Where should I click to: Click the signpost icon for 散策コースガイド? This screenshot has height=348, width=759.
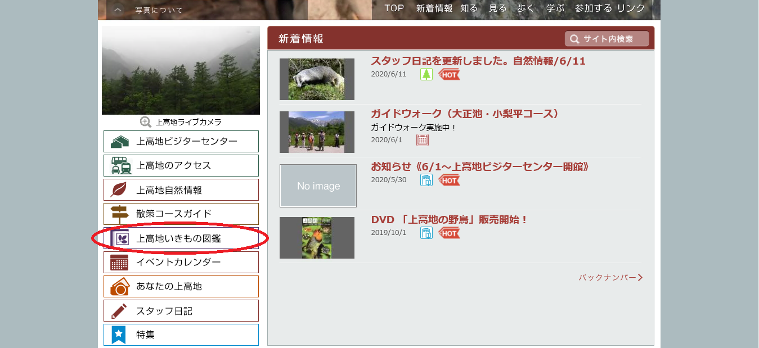click(x=119, y=214)
